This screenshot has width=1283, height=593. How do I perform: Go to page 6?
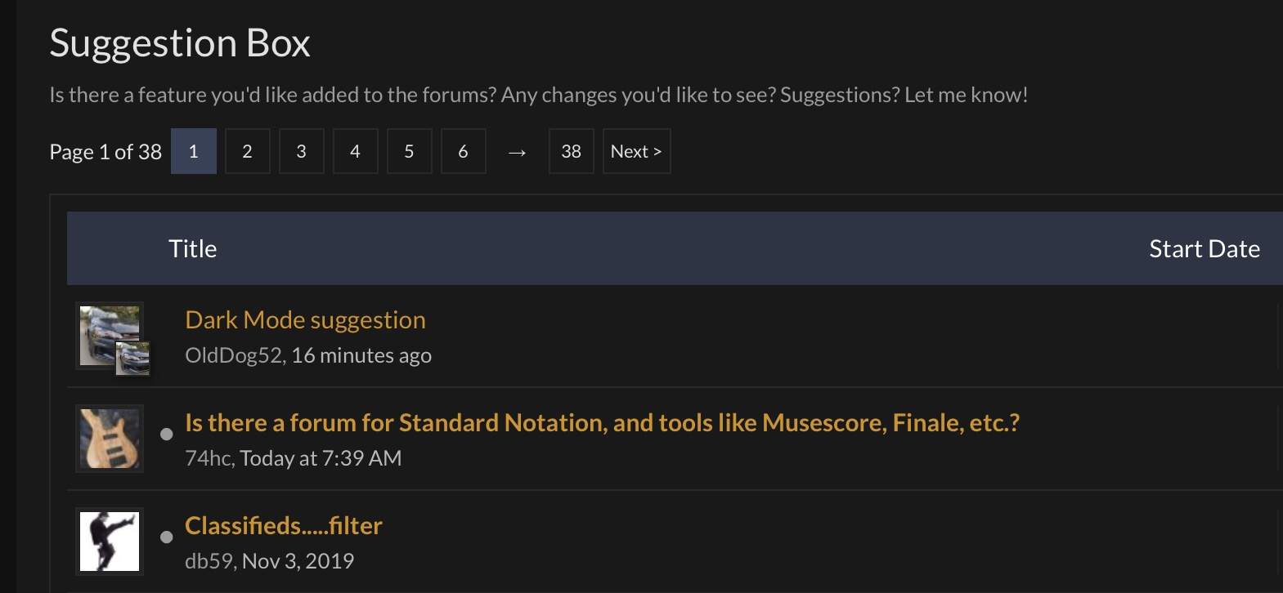[463, 151]
